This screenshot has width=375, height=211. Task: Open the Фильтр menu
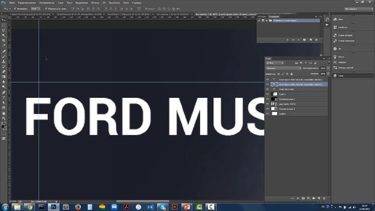click(x=95, y=2)
